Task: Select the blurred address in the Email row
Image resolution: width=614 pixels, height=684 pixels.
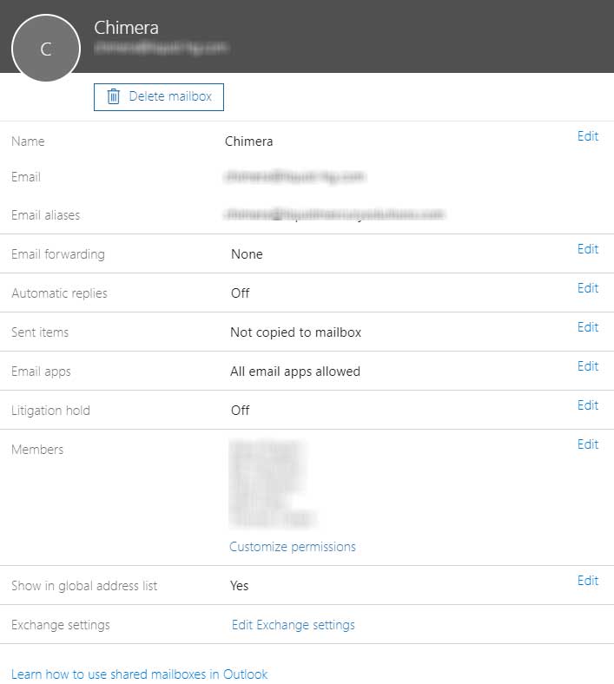Action: (294, 177)
